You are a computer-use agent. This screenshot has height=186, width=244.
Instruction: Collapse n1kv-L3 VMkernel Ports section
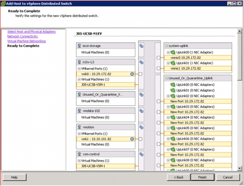point(79,69)
